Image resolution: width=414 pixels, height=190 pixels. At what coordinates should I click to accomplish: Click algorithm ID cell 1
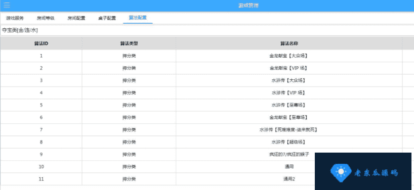41,56
